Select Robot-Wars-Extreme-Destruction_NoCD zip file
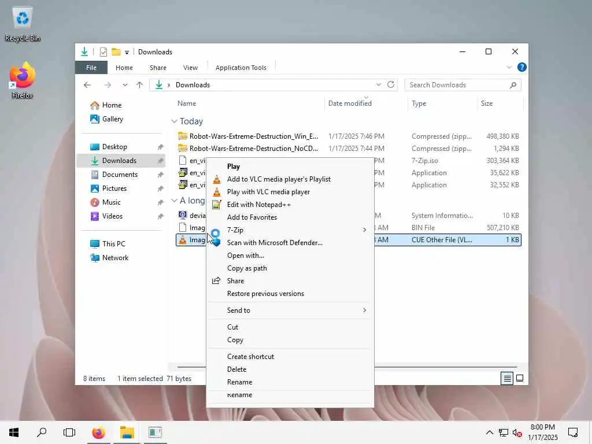The image size is (592, 444). click(348, 149)
